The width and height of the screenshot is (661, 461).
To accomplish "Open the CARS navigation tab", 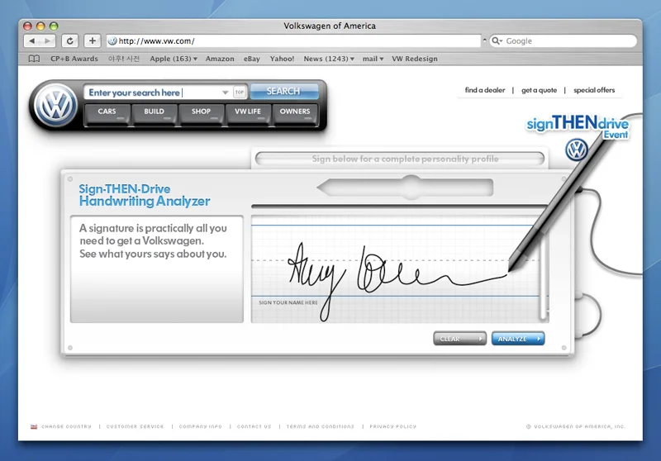I will [x=107, y=114].
